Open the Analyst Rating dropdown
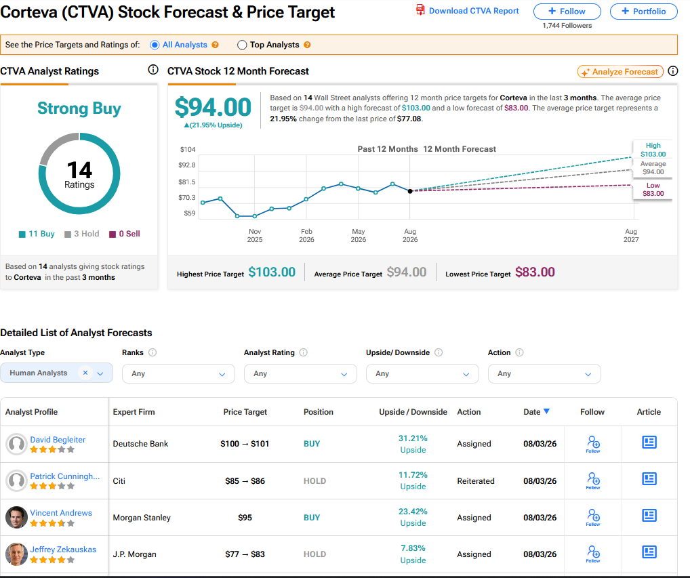This screenshot has height=578, width=690. pos(300,373)
